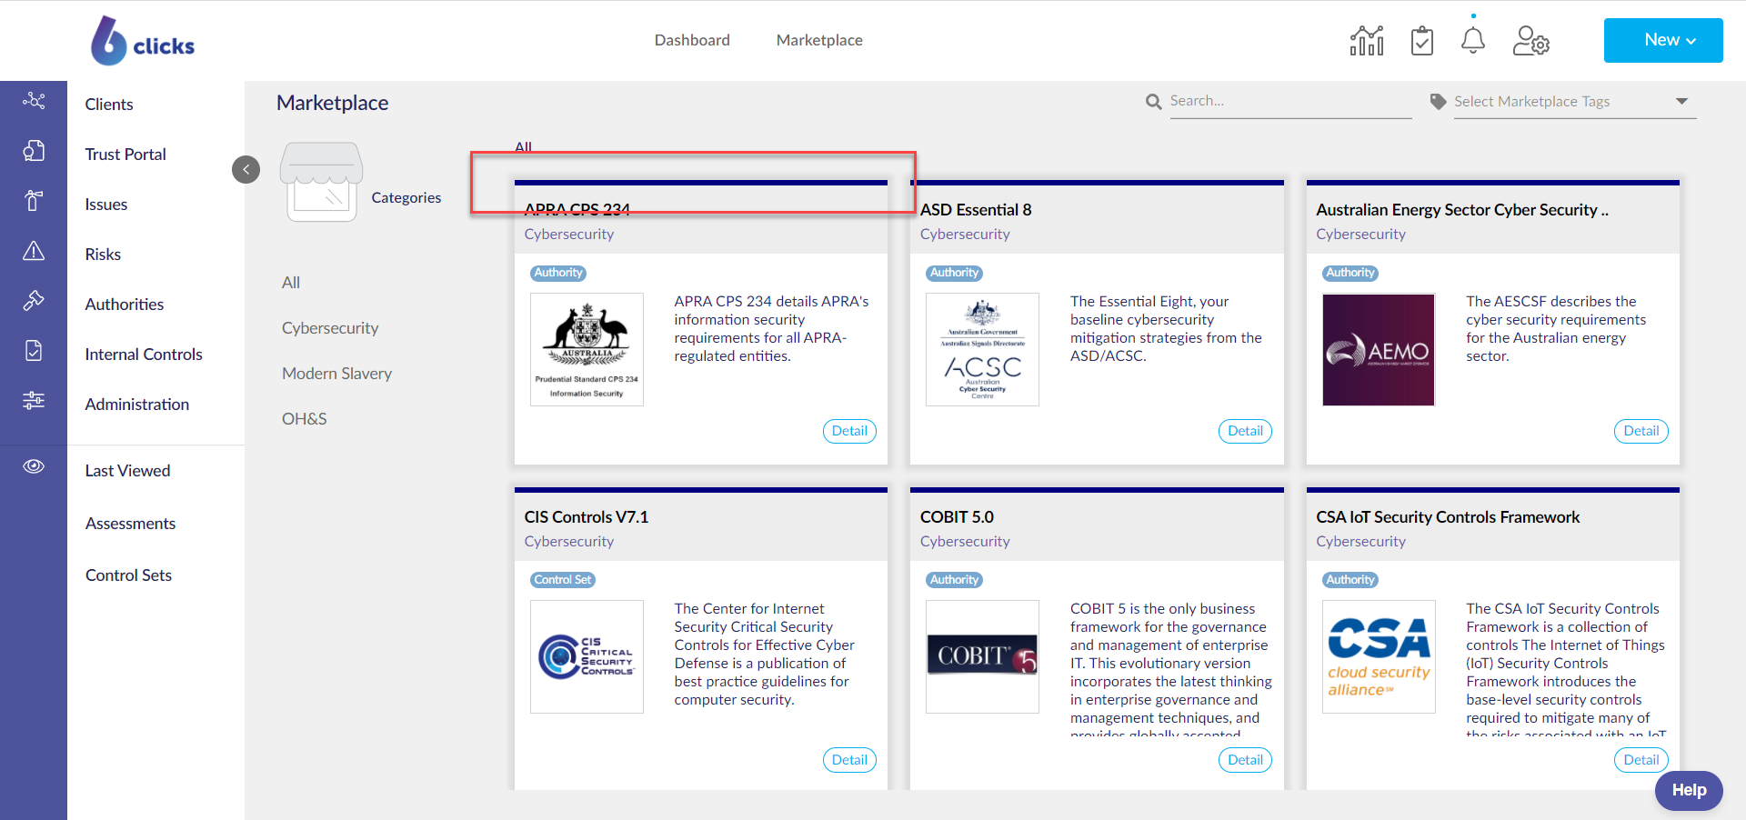Click the Issues sidebar icon
1746x820 pixels.
click(34, 201)
